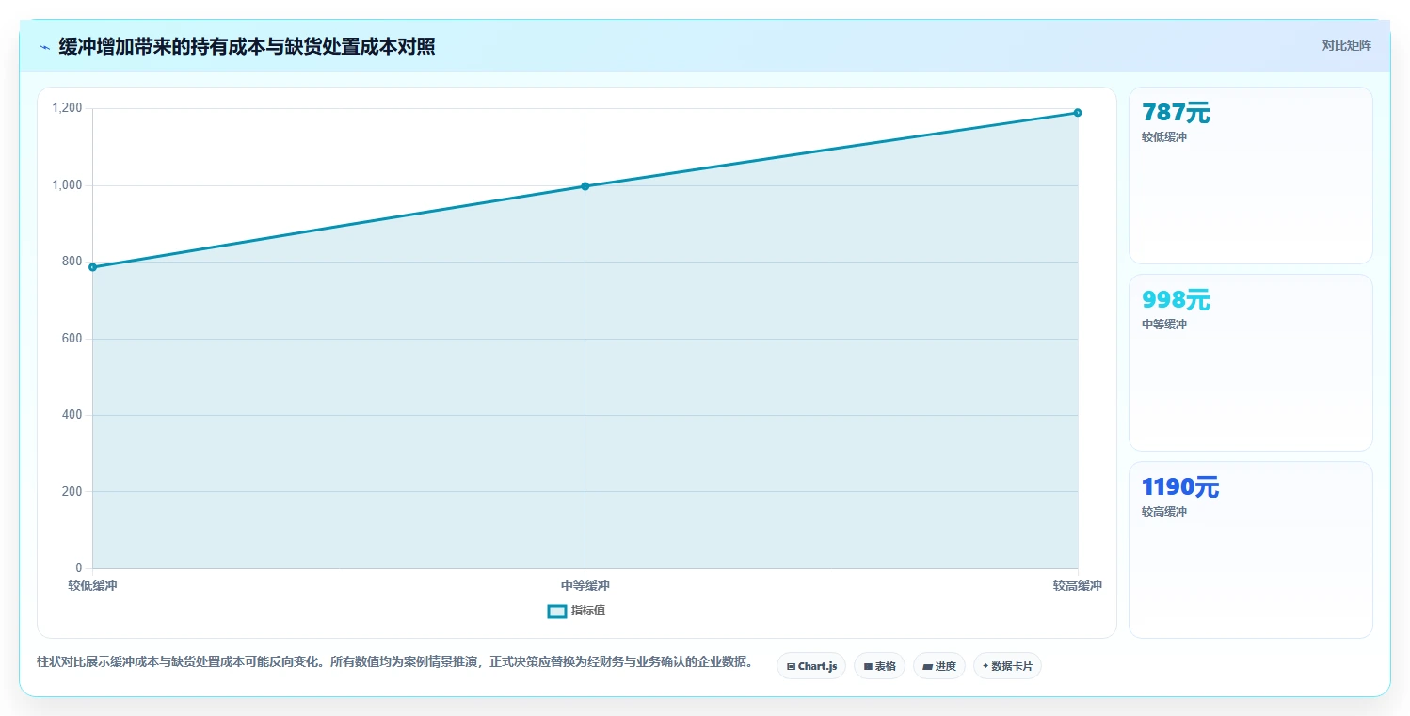Click the 较高缓冲 label in the third card
The height and width of the screenshot is (716, 1410).
[x=1164, y=512]
